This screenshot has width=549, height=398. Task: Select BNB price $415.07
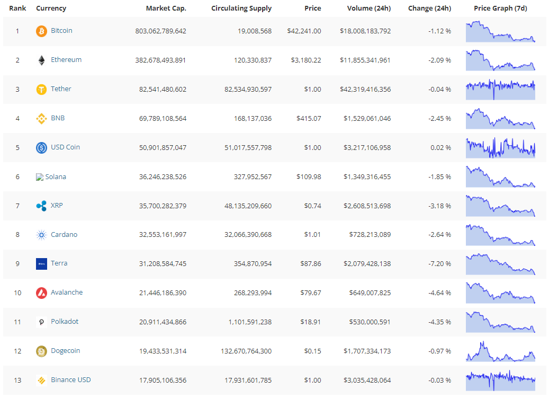309,118
